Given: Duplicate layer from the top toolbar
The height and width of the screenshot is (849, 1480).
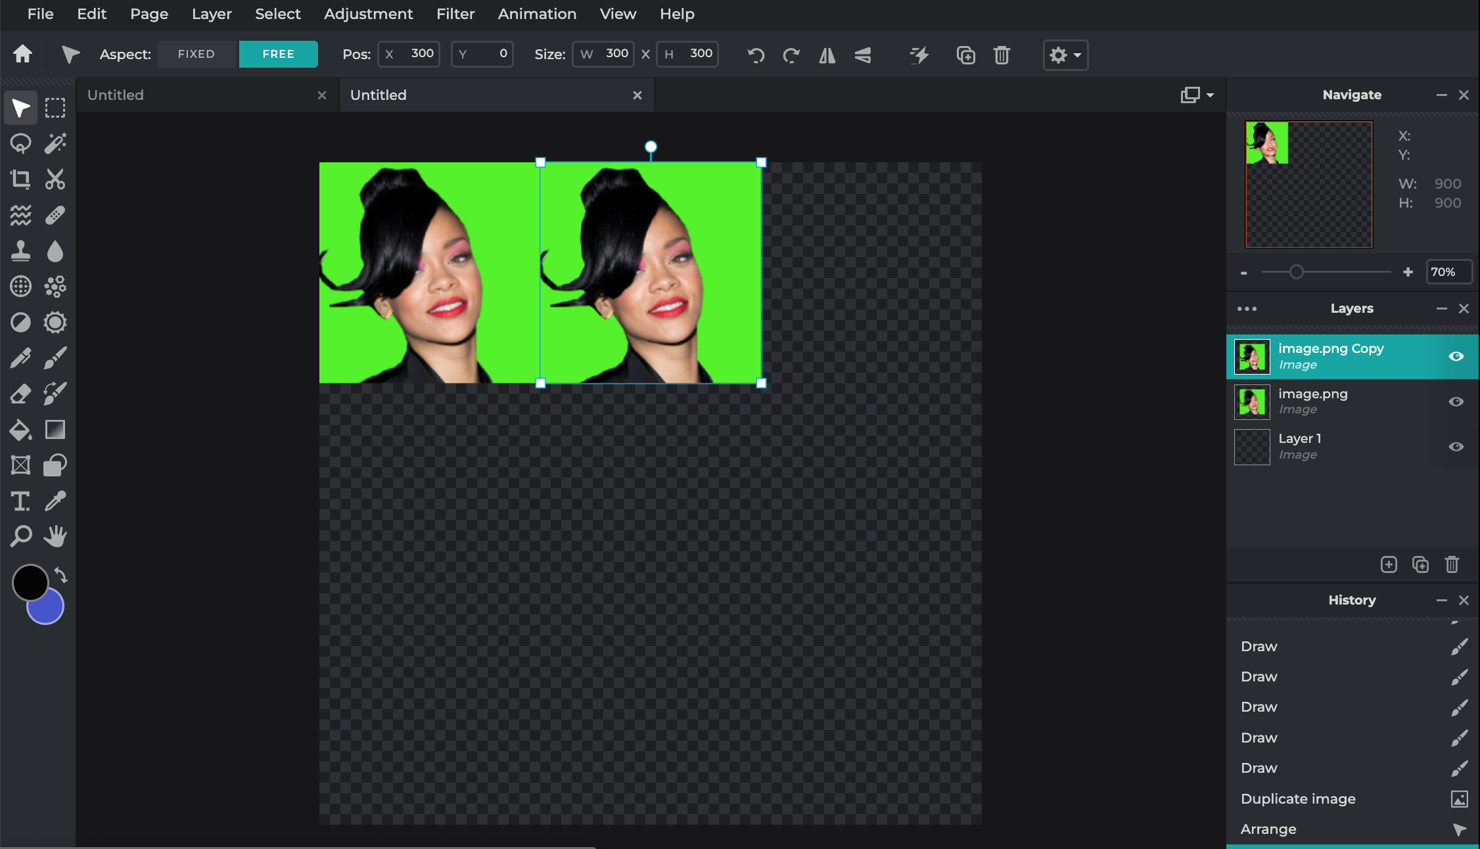Looking at the screenshot, I should coord(965,55).
